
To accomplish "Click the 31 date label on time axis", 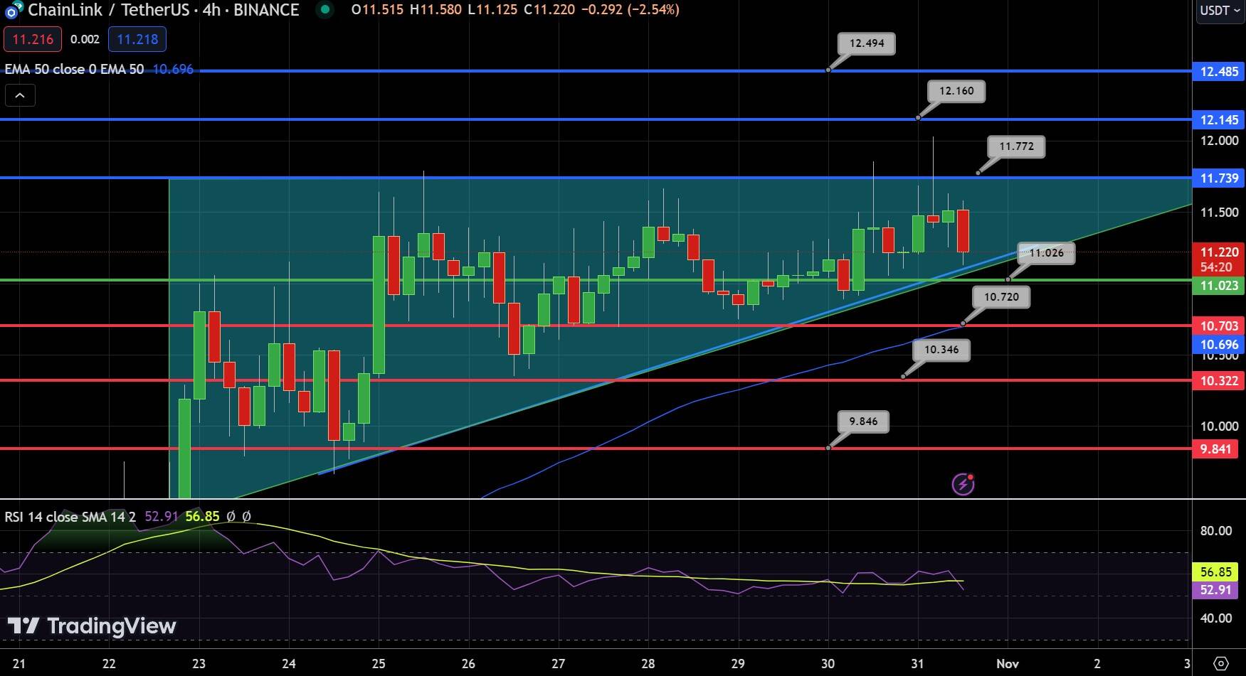I will [917, 664].
